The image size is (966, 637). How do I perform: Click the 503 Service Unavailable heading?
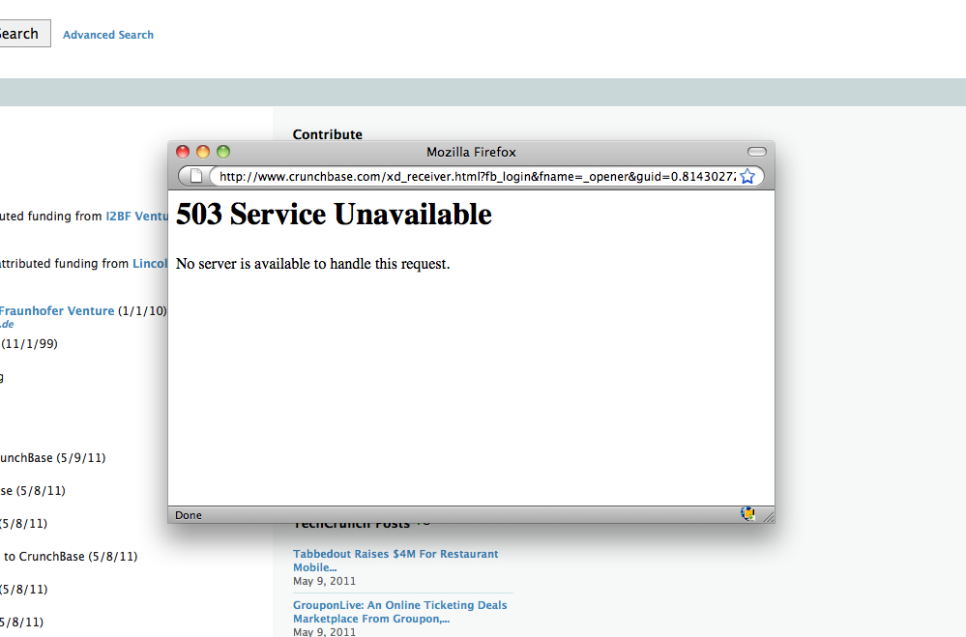tap(334, 215)
